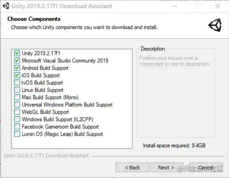This screenshot has height=178, width=229.
Task: Tick Facebook Gameroom Build Support
Action: coord(17,127)
